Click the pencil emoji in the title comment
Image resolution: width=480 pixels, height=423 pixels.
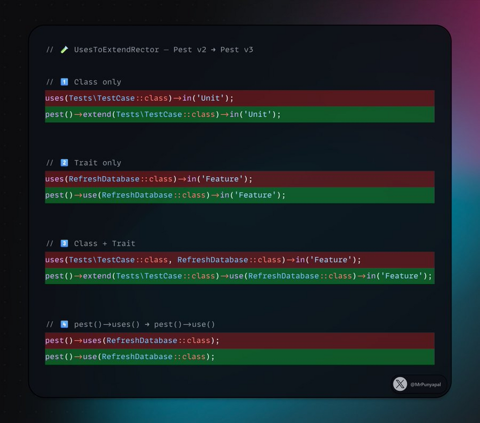64,49
